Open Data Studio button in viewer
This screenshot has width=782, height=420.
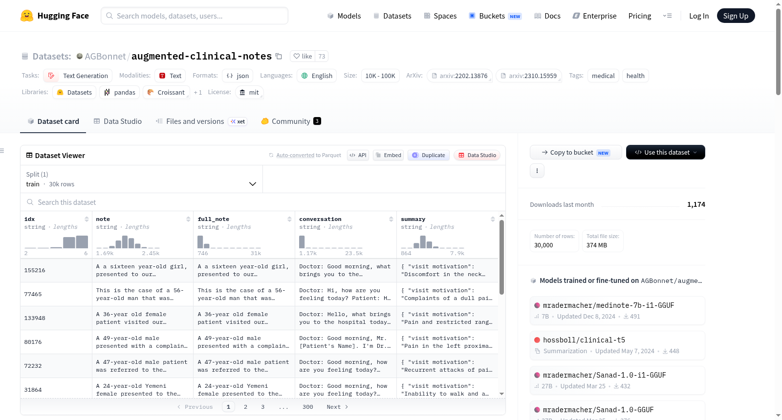(477, 155)
